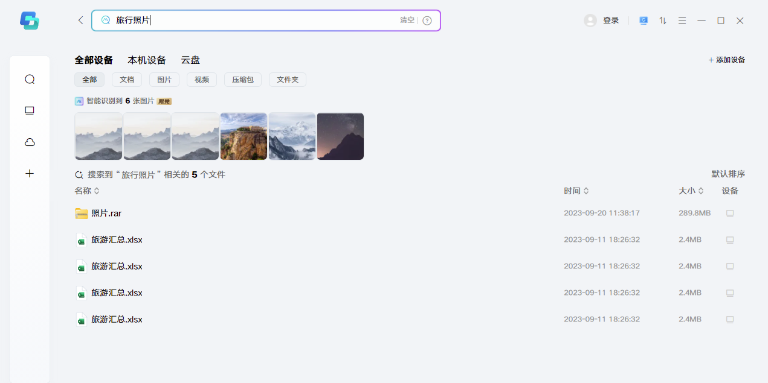Sort by 时间 column arrow
Screen dimensions: 768x383
586,191
